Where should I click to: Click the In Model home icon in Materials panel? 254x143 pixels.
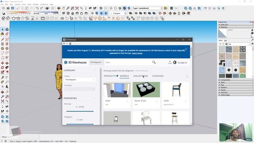point(227,44)
